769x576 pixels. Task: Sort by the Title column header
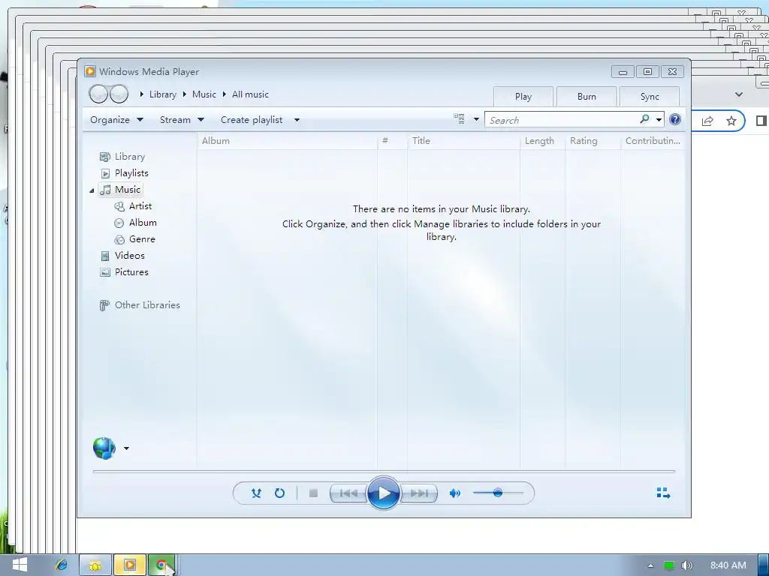coord(463,141)
